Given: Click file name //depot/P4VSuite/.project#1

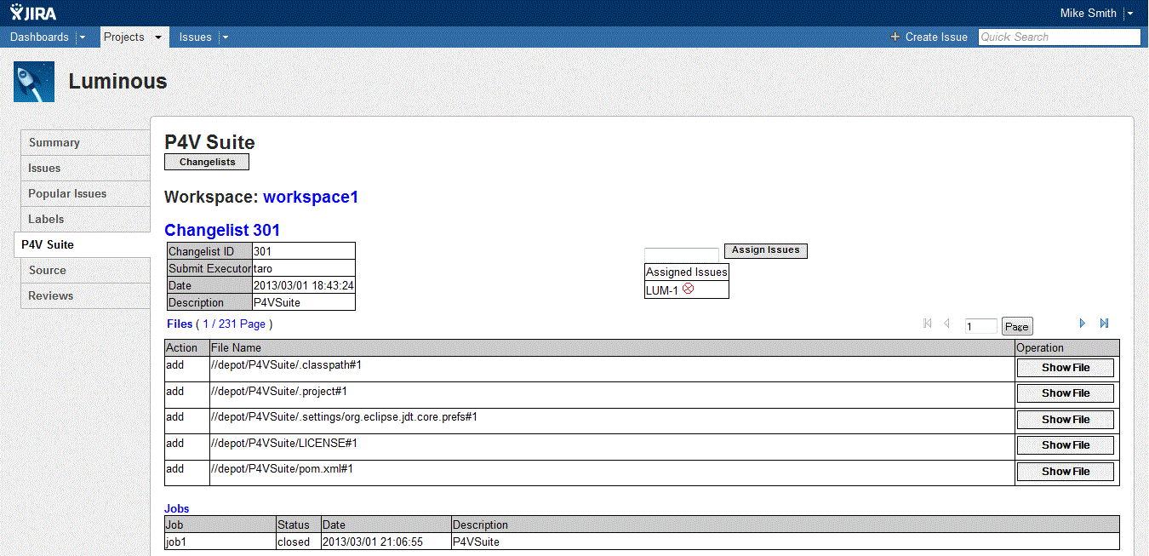Looking at the screenshot, I should click(279, 391).
